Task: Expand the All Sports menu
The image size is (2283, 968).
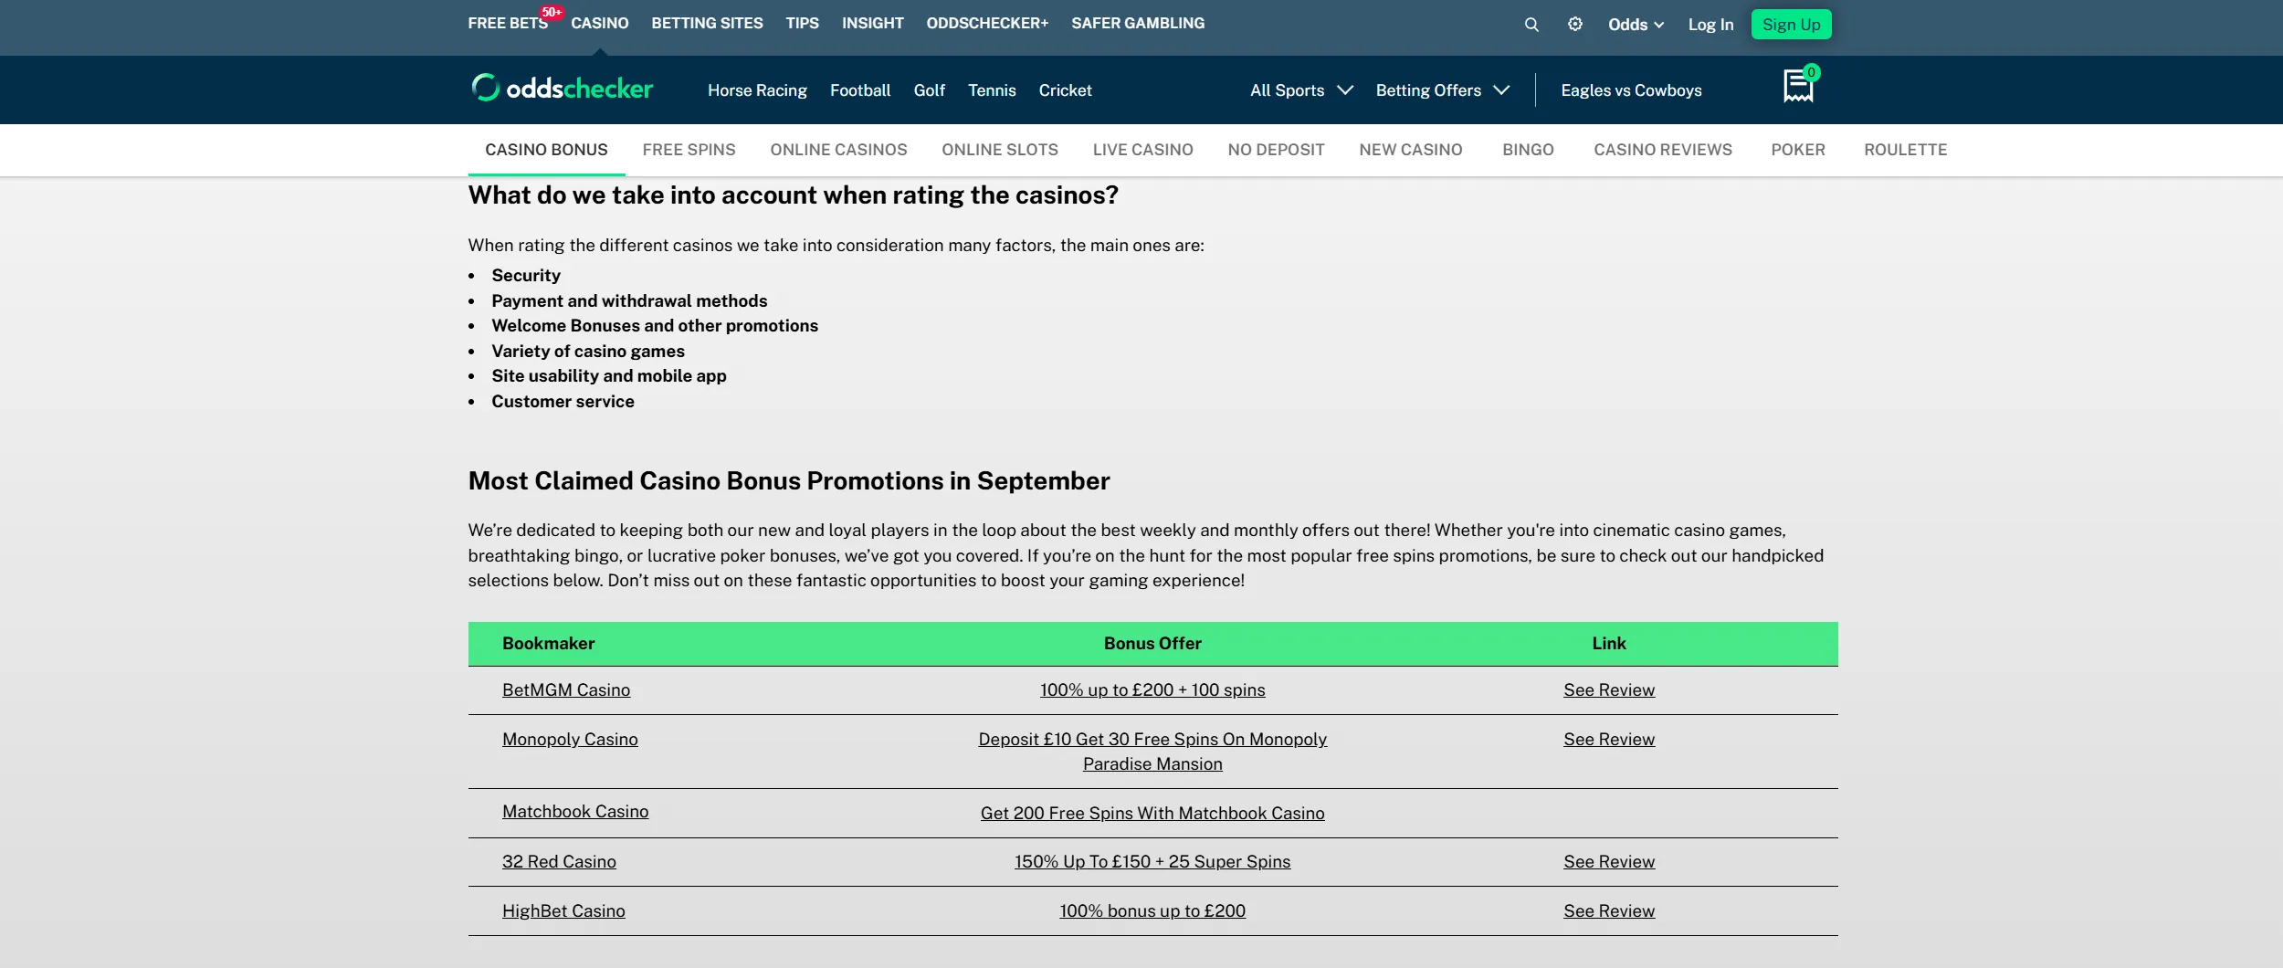Action: coord(1301,90)
